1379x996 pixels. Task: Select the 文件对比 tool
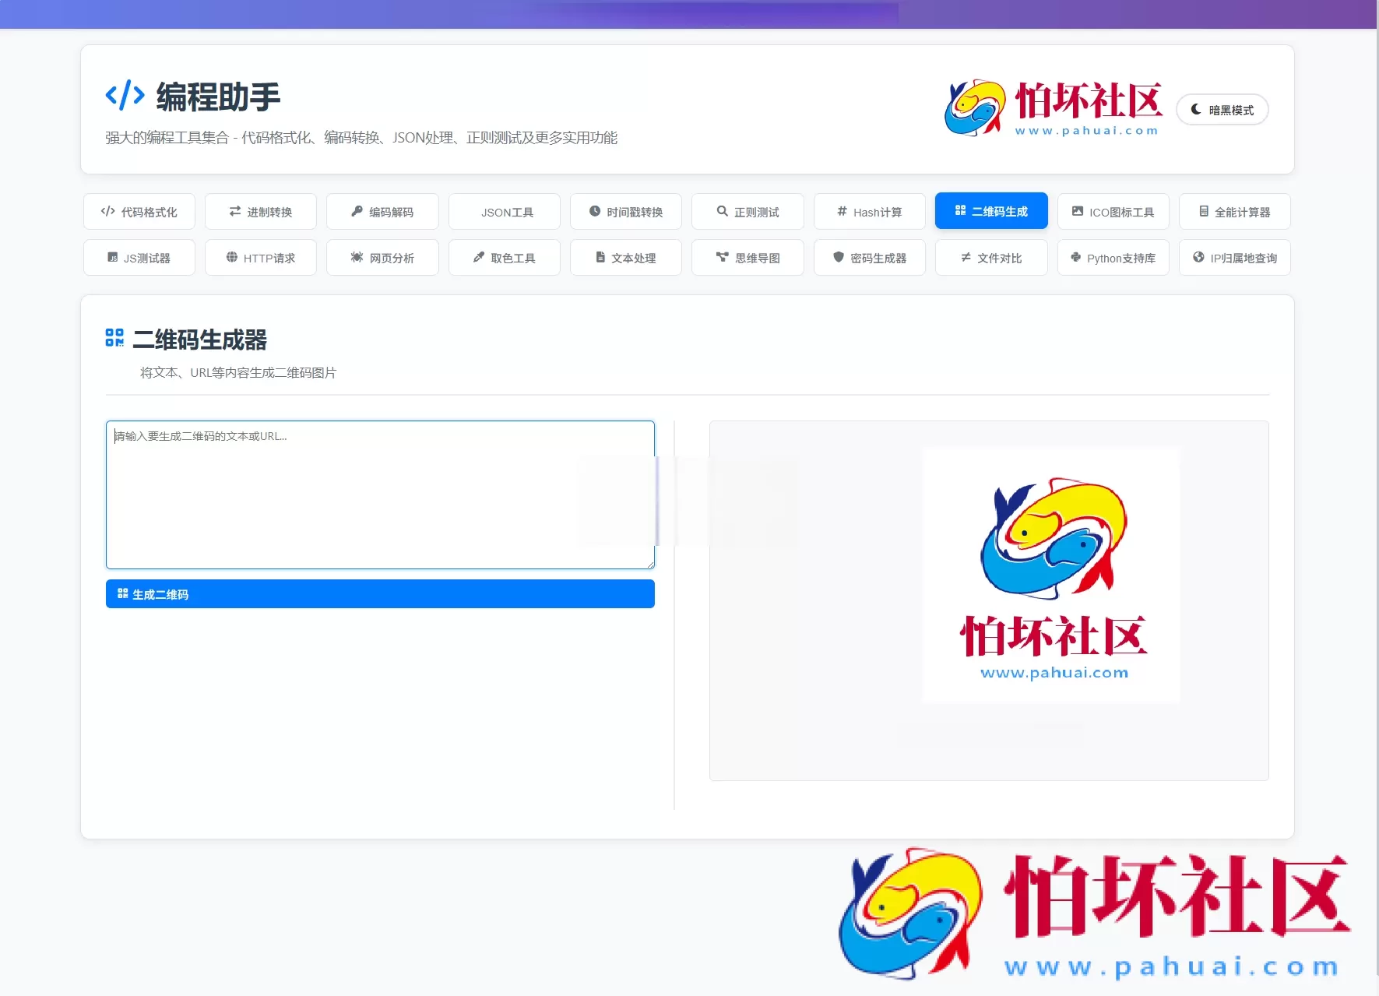990,257
